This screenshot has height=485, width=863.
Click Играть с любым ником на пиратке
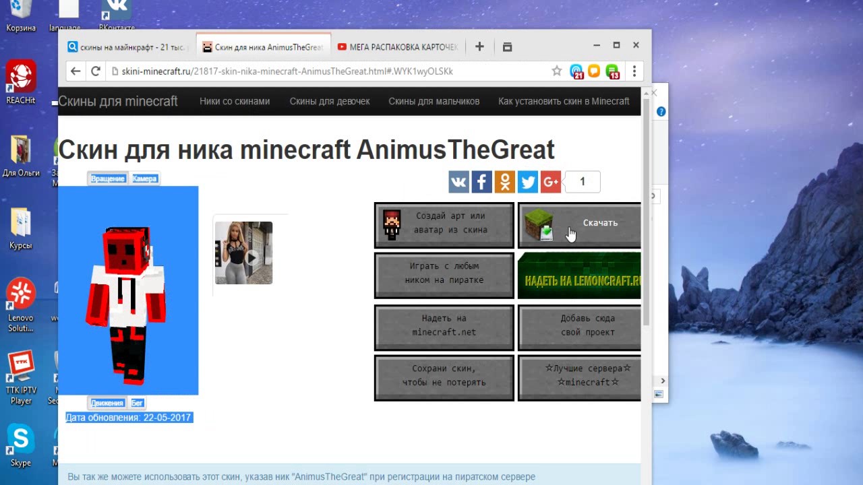tap(444, 275)
